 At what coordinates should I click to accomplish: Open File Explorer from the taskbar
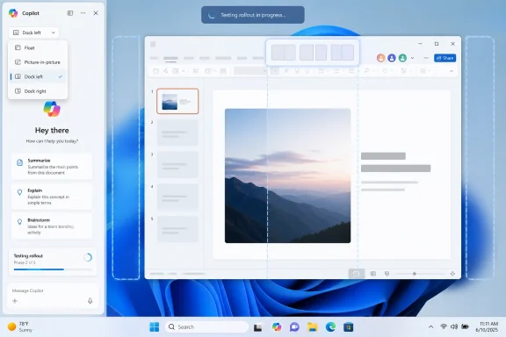313,327
